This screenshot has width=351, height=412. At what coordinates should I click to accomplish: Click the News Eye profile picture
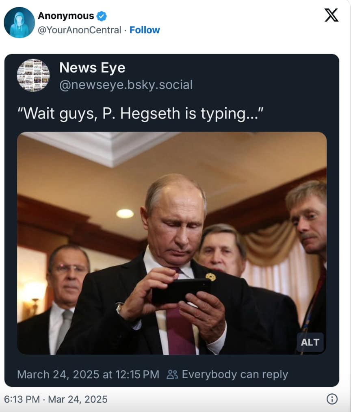click(33, 75)
